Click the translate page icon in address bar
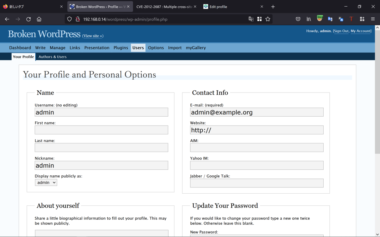380x237 pixels. (x=251, y=19)
